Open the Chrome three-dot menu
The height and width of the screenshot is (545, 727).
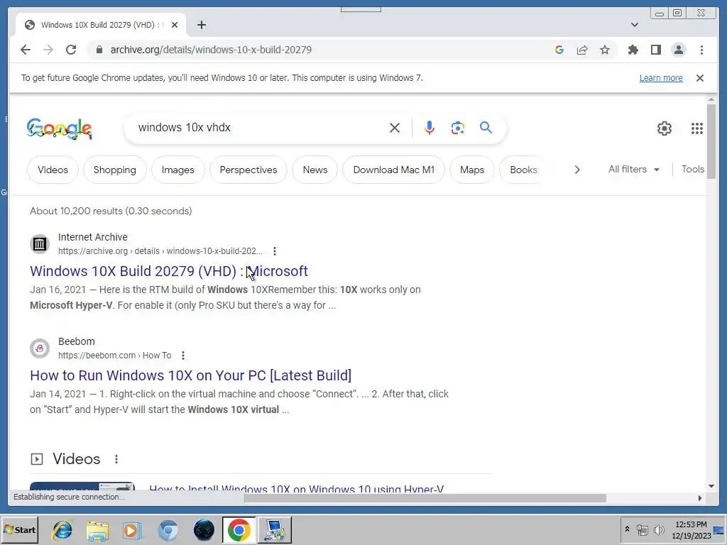point(701,50)
